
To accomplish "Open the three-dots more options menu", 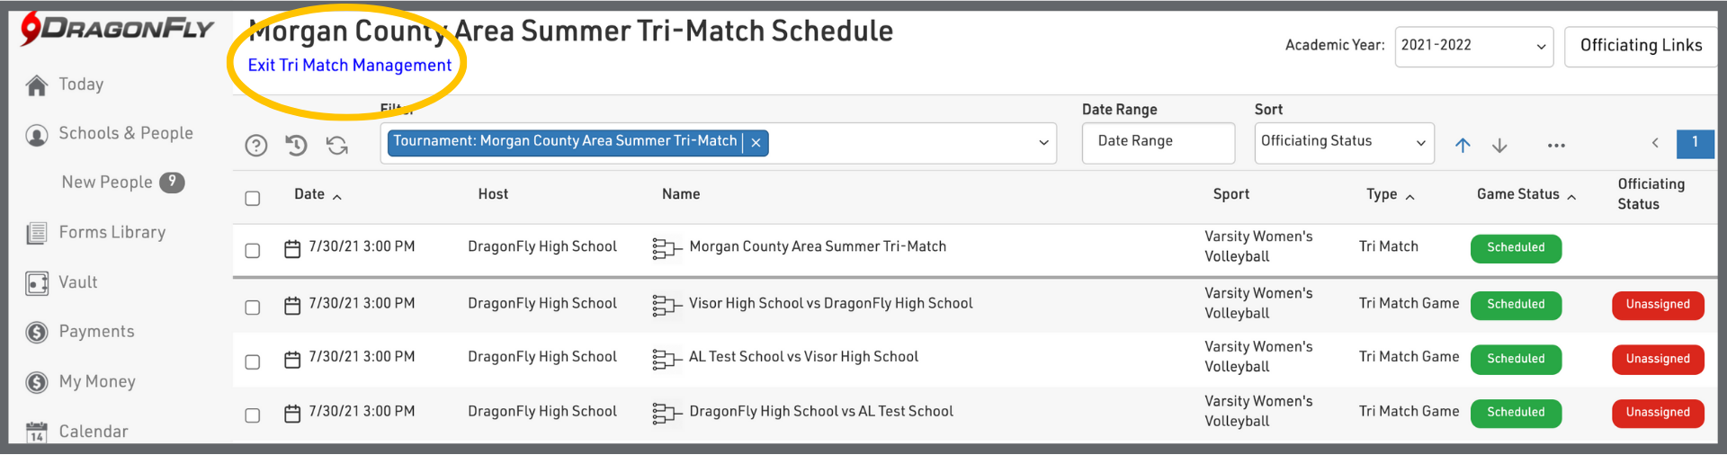I will pos(1556,146).
